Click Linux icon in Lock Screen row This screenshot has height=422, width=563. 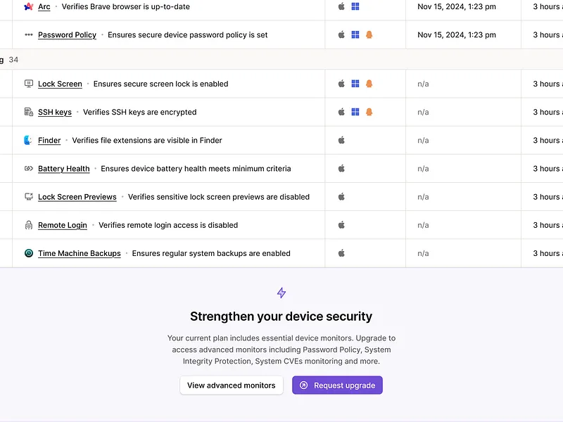(369, 84)
